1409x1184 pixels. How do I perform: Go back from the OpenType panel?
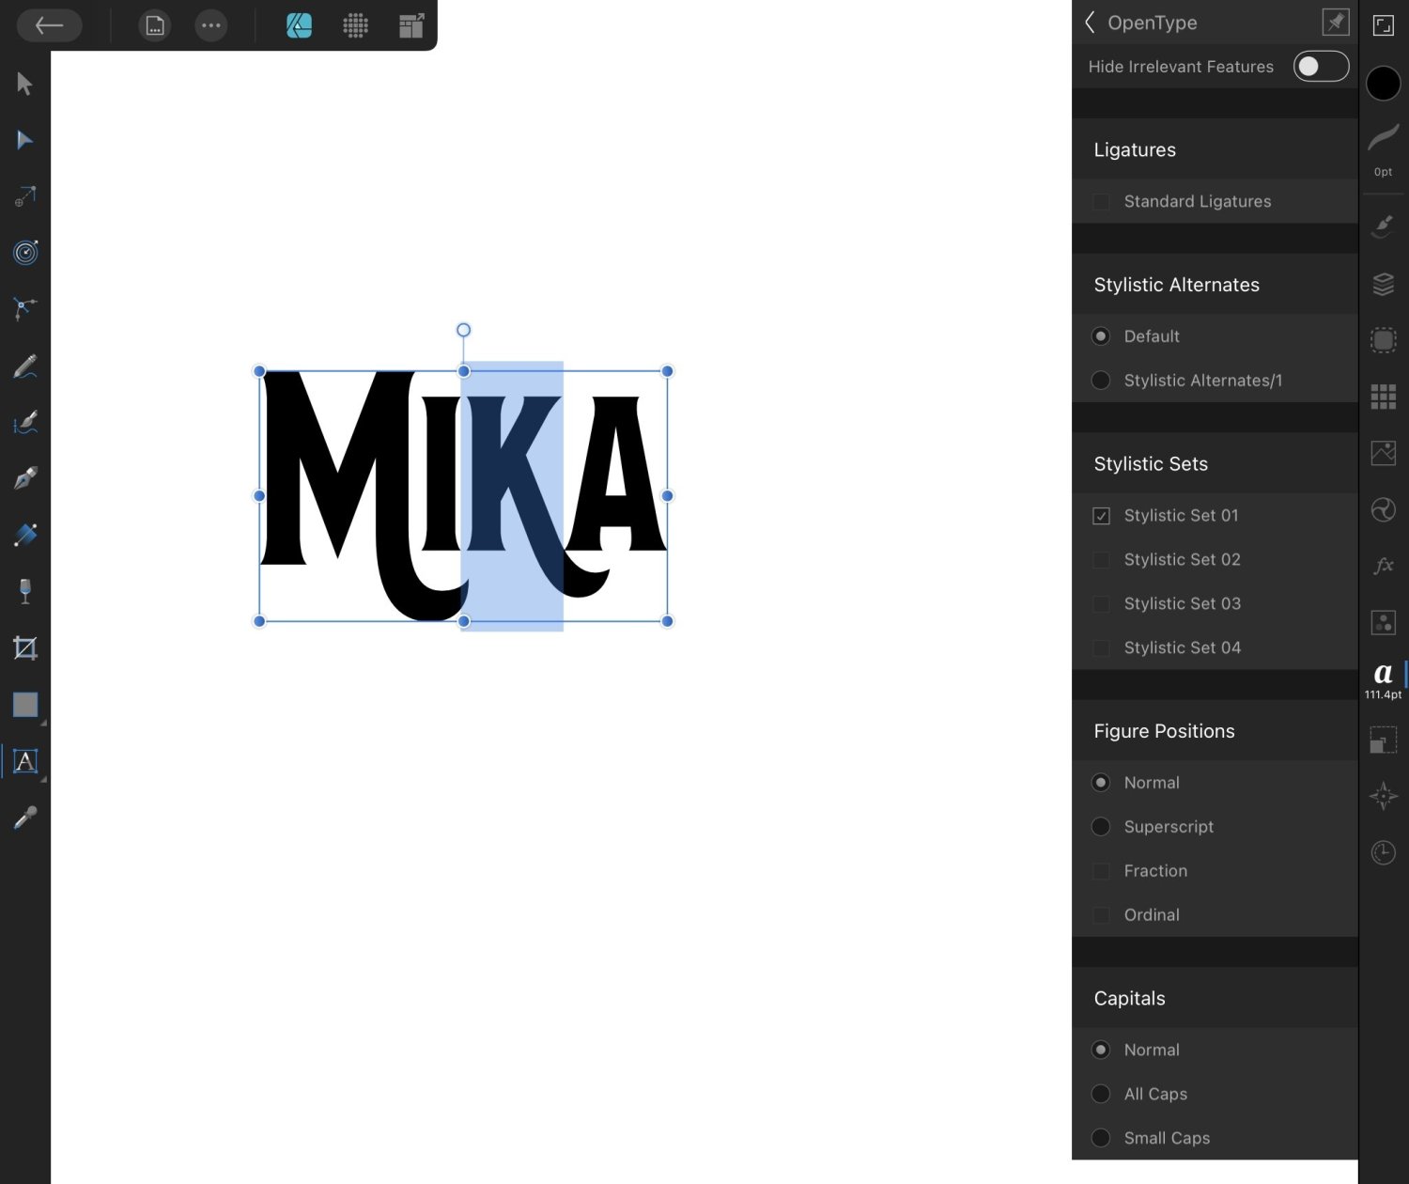click(x=1090, y=23)
